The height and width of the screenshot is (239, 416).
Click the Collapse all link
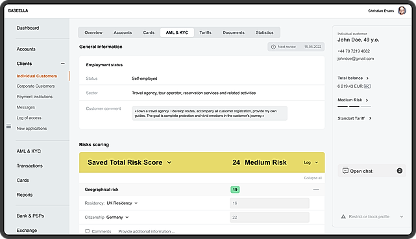pos(313,178)
